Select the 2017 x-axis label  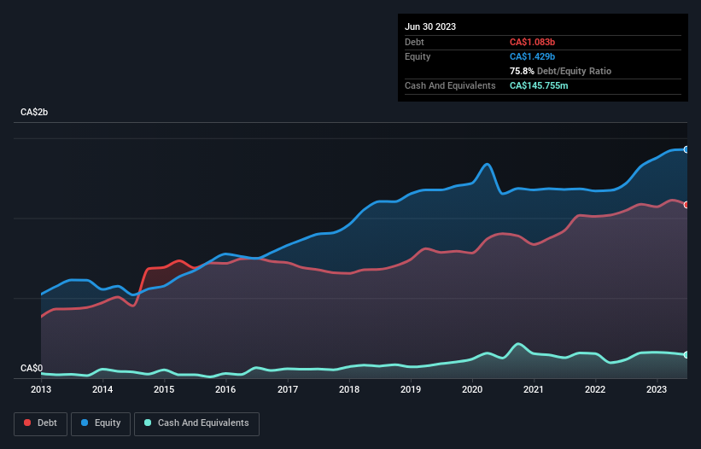coord(288,389)
